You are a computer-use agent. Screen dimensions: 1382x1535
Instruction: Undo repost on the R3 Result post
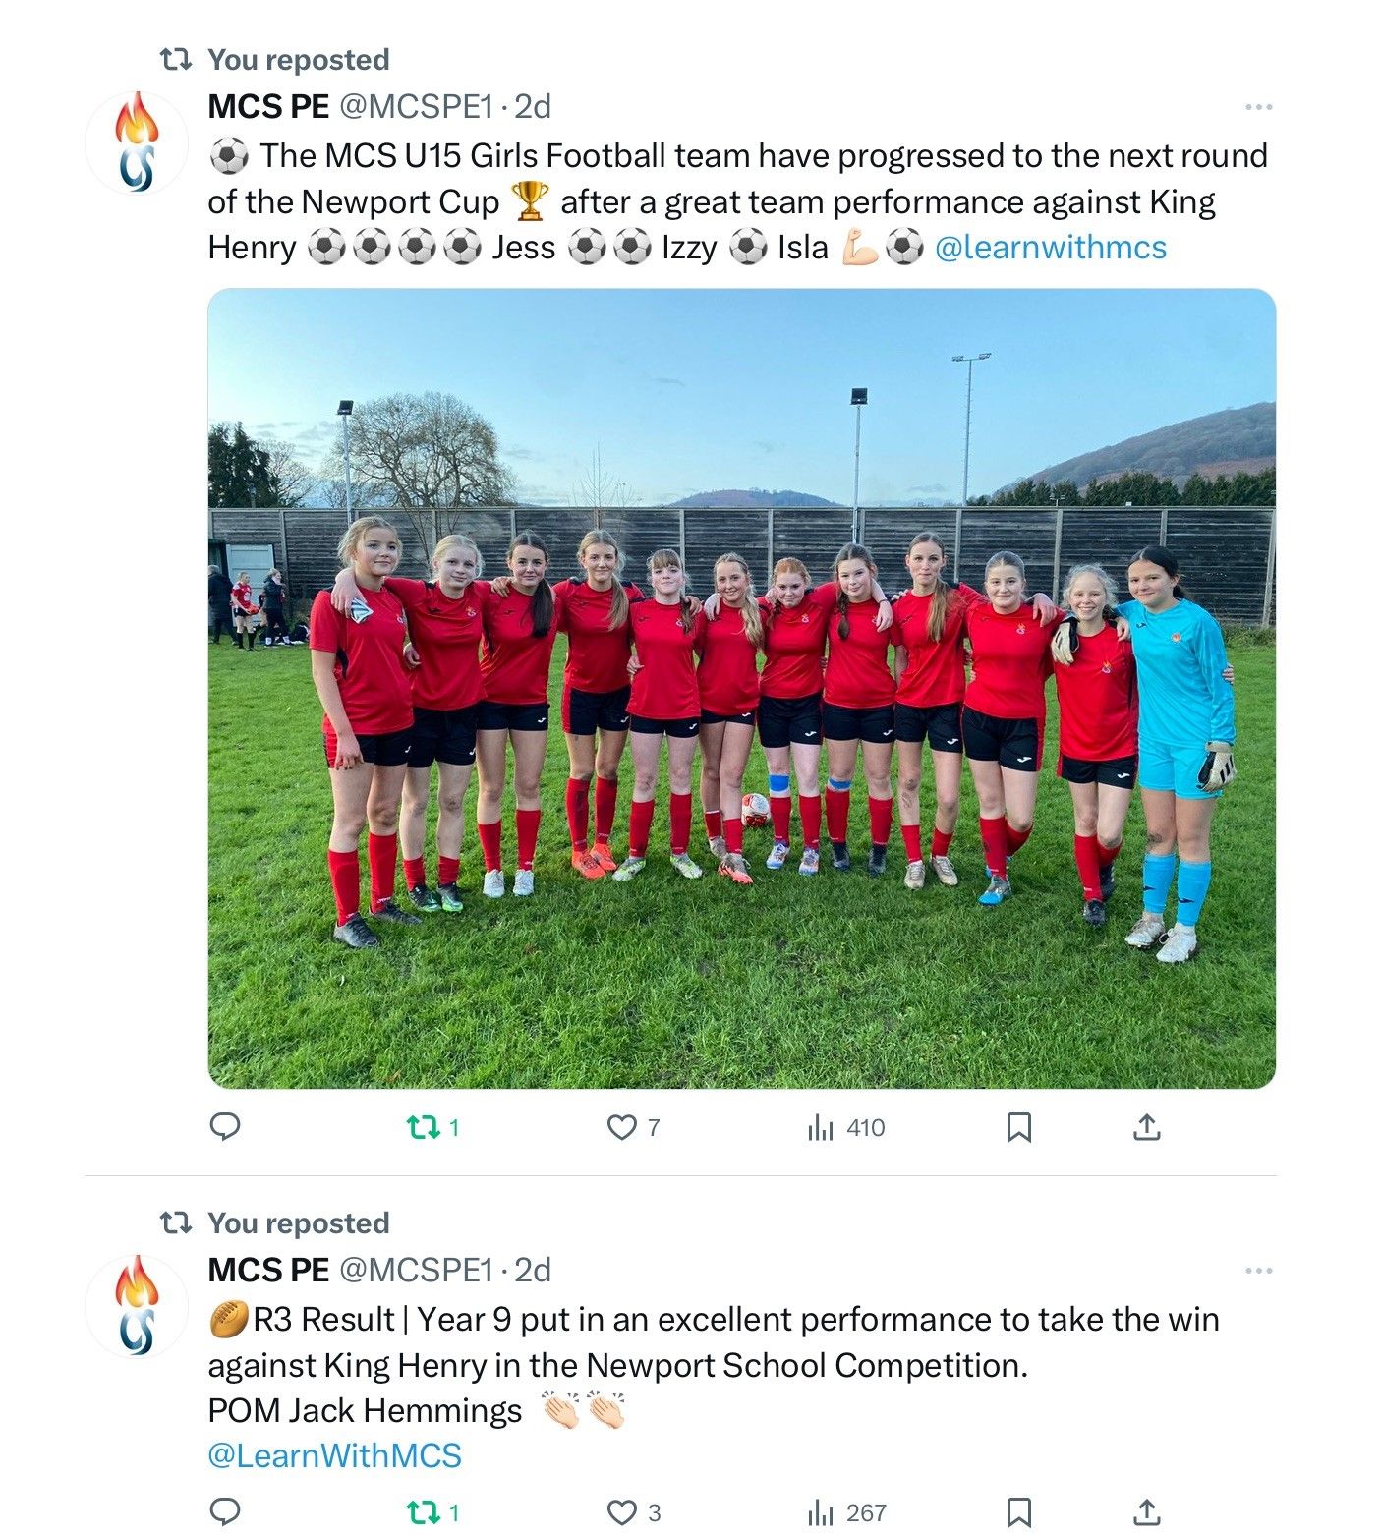tap(433, 1512)
